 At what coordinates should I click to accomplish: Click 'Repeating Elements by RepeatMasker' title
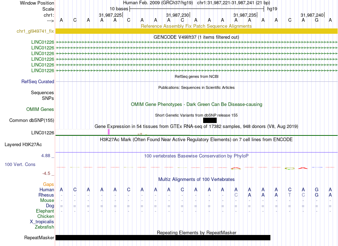[196, 232]
